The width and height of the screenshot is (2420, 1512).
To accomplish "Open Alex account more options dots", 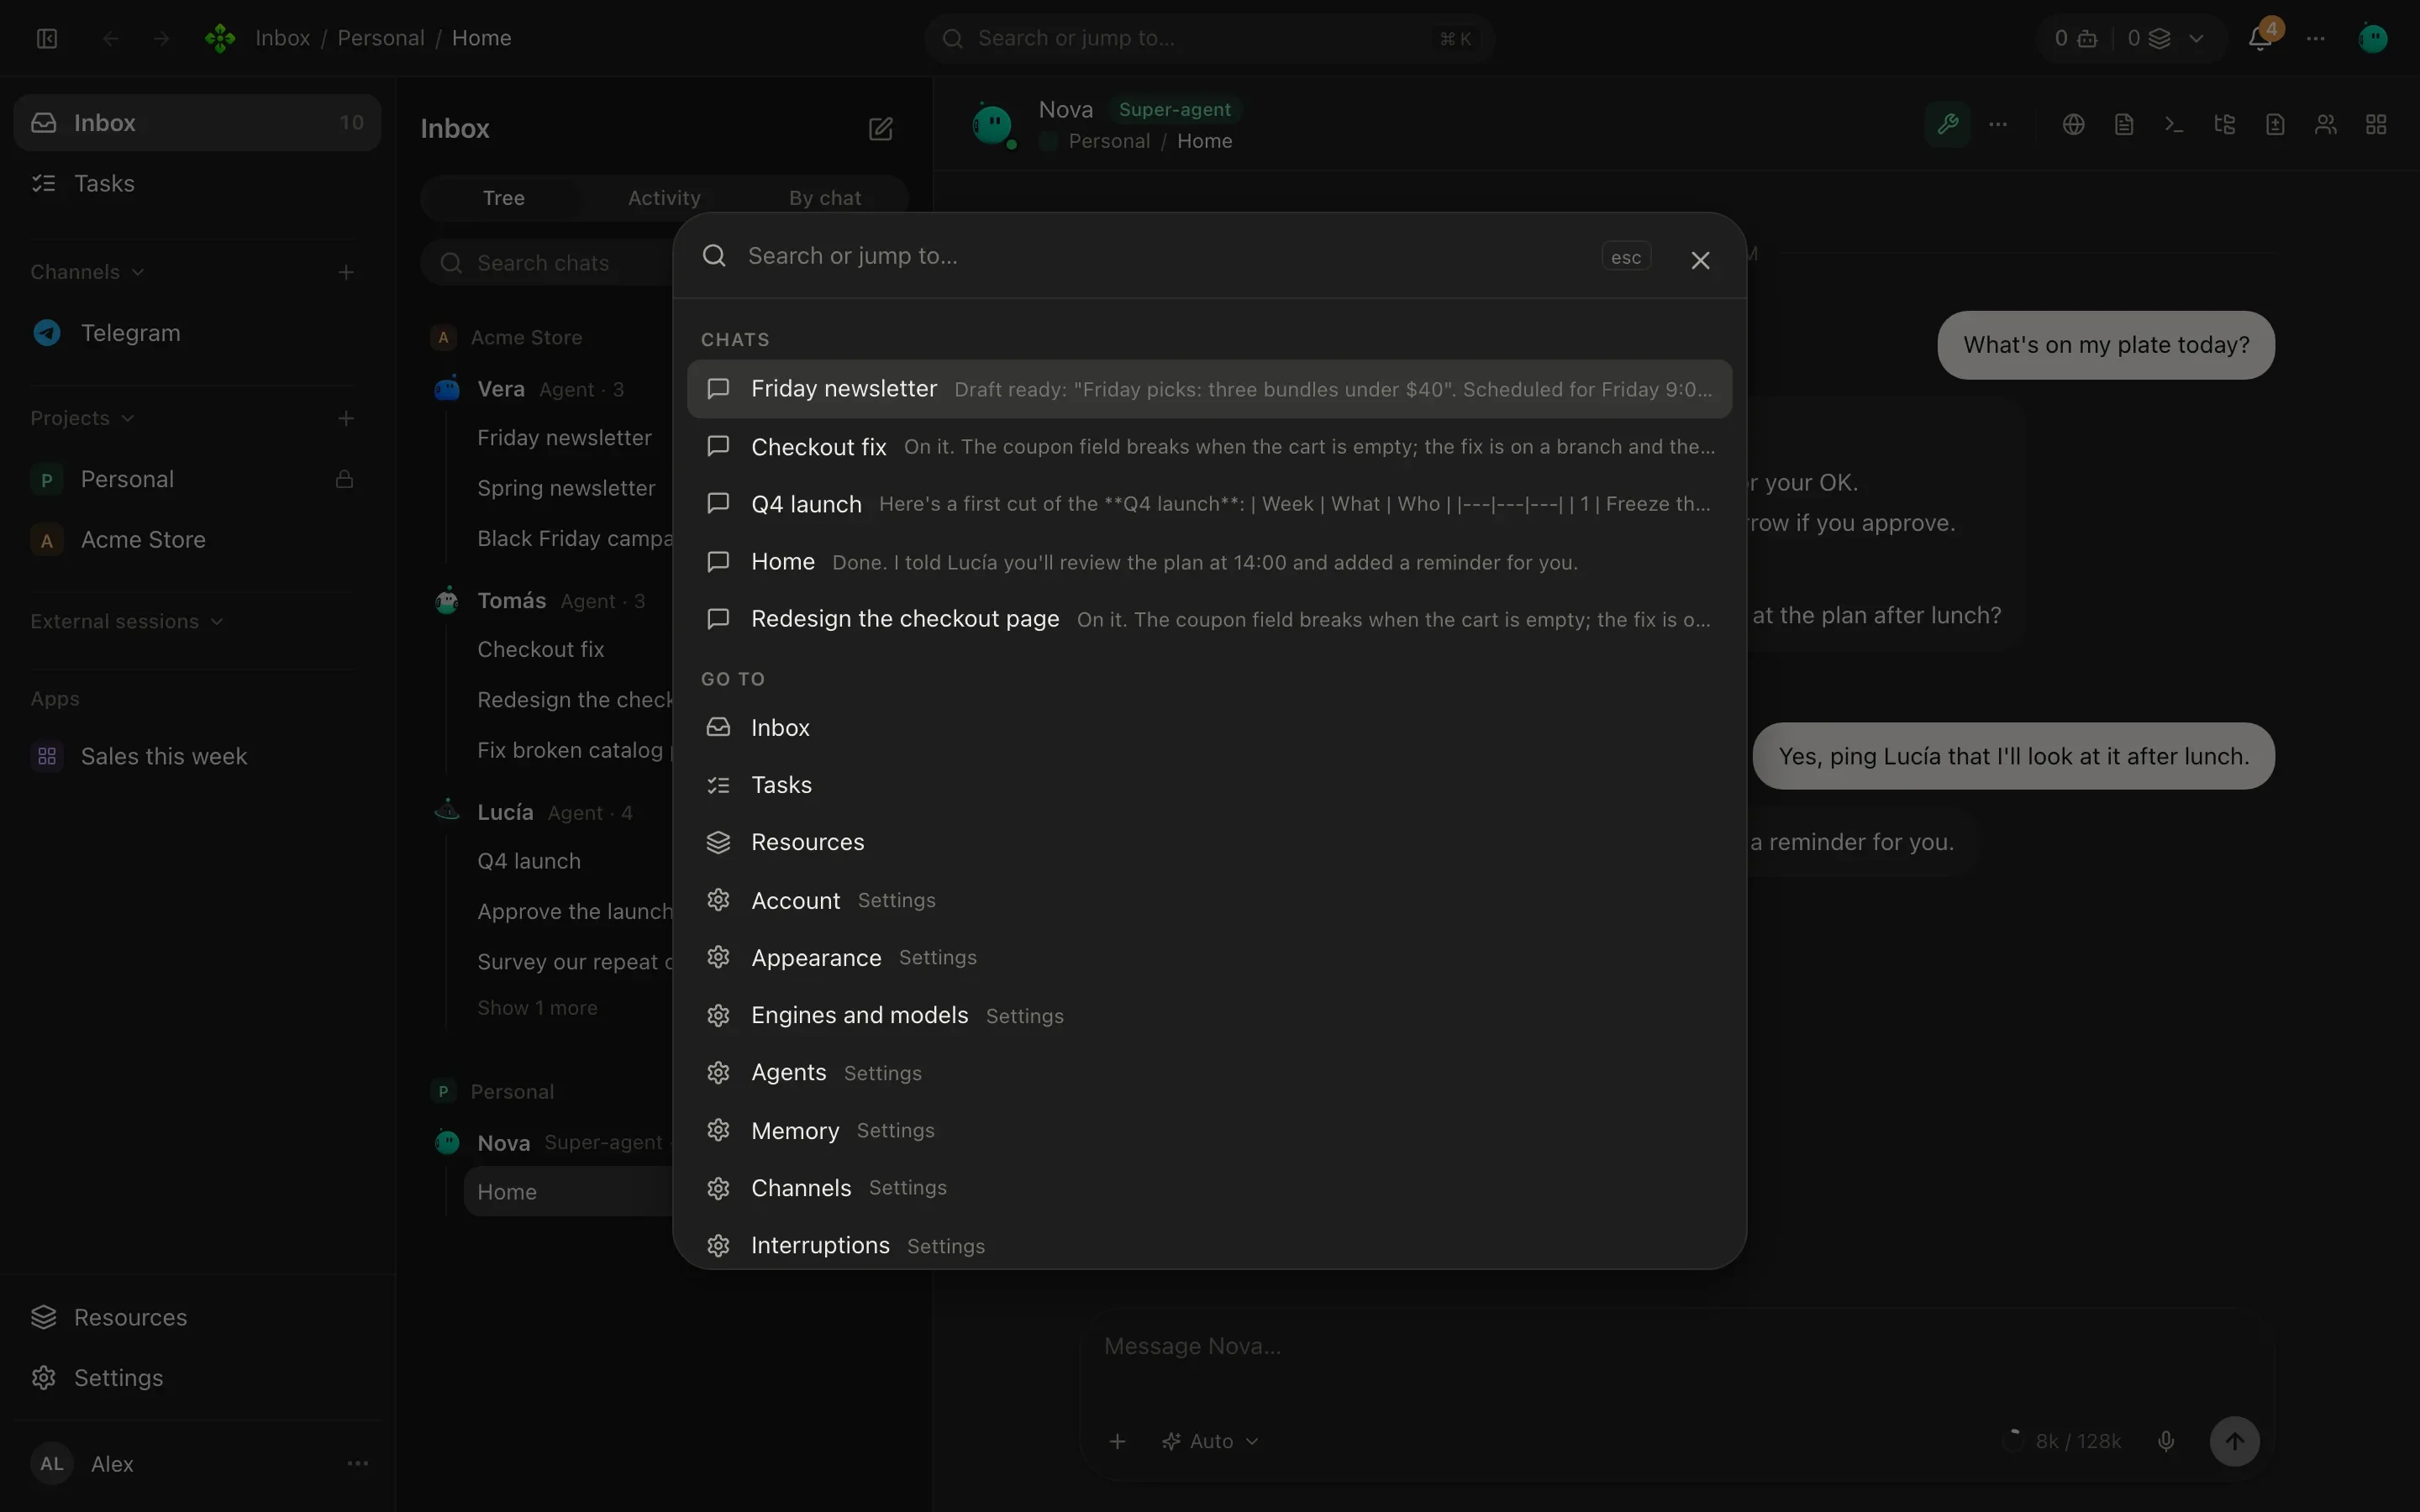I will (x=357, y=1463).
